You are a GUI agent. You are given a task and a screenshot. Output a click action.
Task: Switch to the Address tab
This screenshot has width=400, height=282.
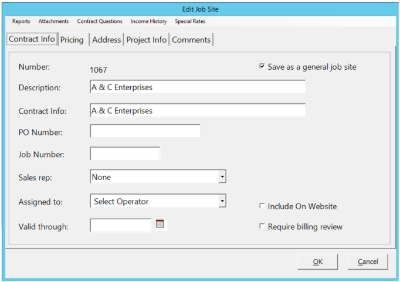106,40
